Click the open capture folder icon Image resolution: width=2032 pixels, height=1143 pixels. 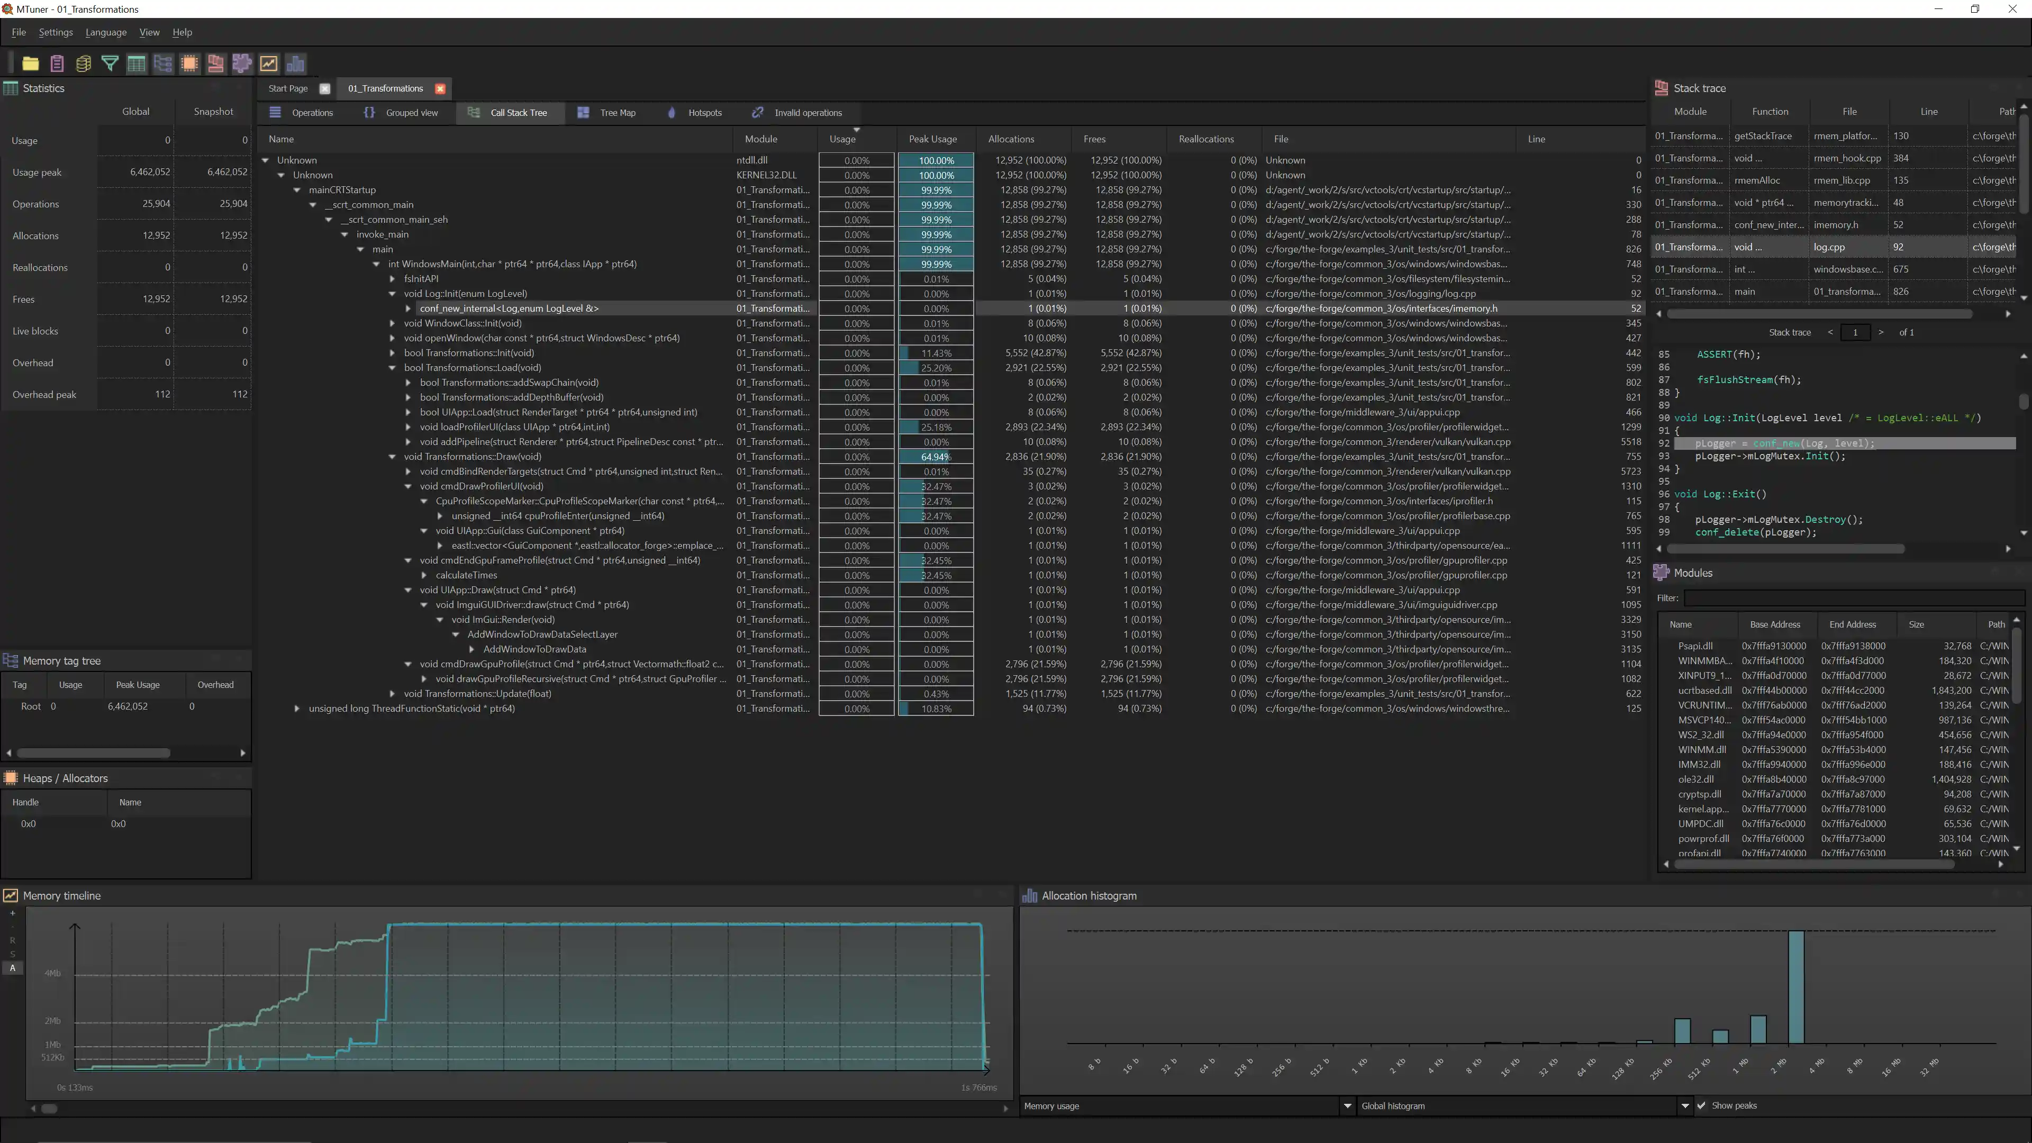pyautogui.click(x=30, y=64)
